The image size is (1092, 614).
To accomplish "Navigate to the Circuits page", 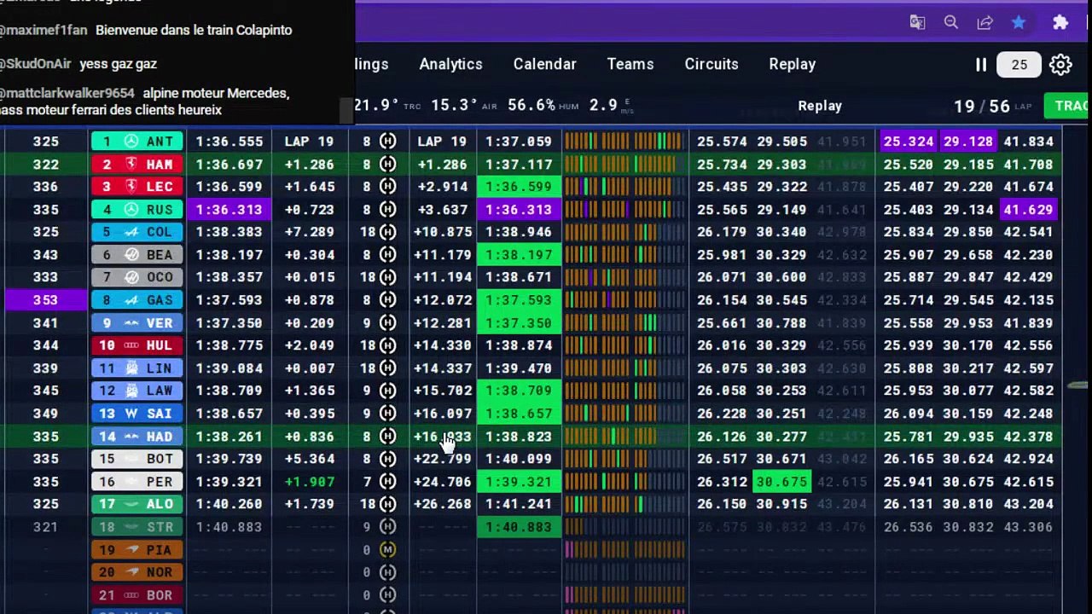I will click(712, 64).
